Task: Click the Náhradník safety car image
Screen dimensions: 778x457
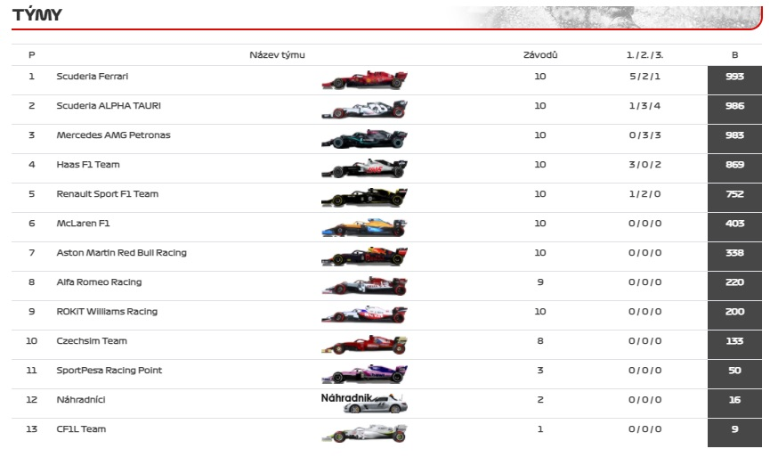Action: pyautogui.click(x=364, y=403)
